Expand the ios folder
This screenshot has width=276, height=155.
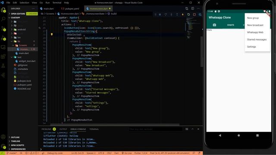pos(19,37)
